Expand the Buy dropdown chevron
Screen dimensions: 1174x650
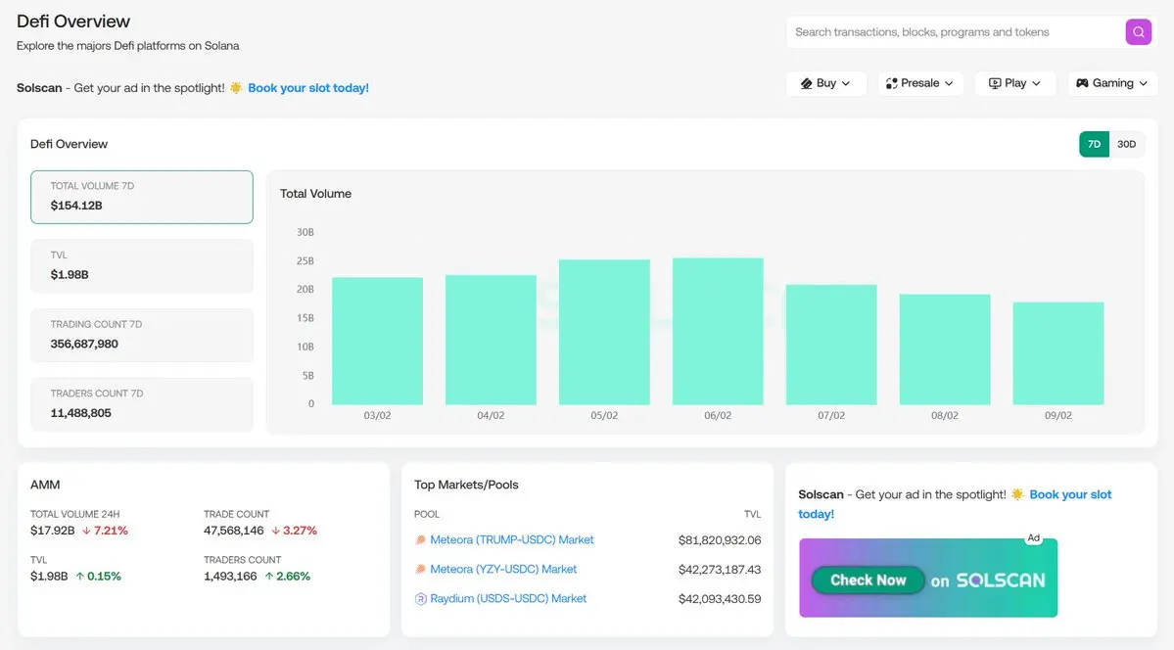tap(846, 84)
